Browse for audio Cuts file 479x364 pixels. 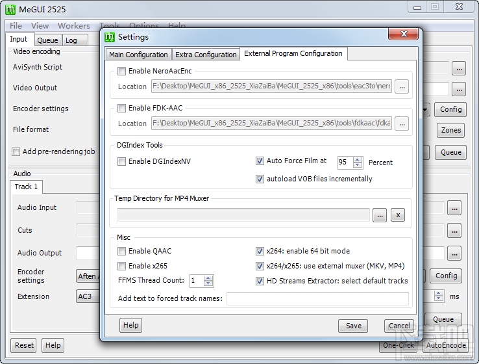(x=454, y=231)
